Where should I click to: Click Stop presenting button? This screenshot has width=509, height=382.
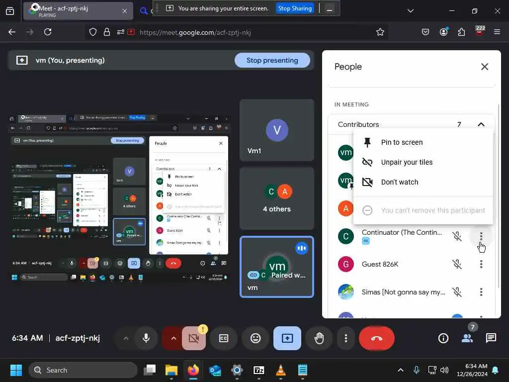pyautogui.click(x=272, y=60)
